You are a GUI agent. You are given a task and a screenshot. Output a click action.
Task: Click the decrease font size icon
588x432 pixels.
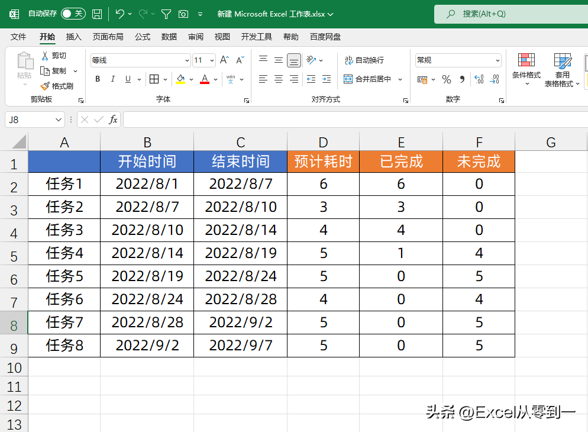[240, 60]
